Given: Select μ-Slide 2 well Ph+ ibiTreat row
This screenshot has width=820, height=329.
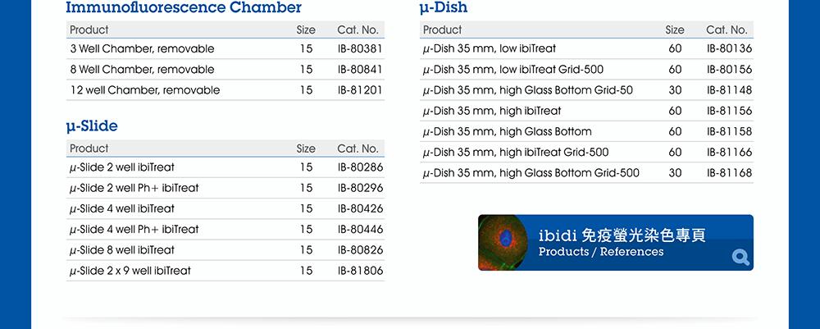Looking at the screenshot, I should (225, 188).
